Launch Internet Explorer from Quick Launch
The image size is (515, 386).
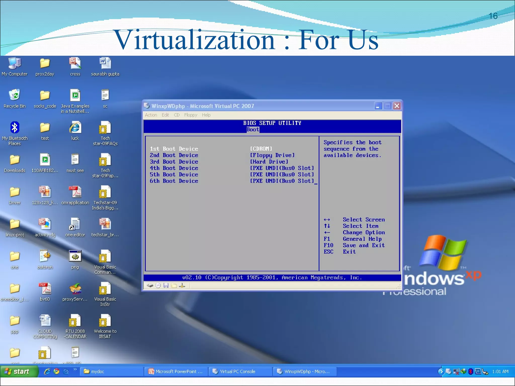click(x=47, y=371)
